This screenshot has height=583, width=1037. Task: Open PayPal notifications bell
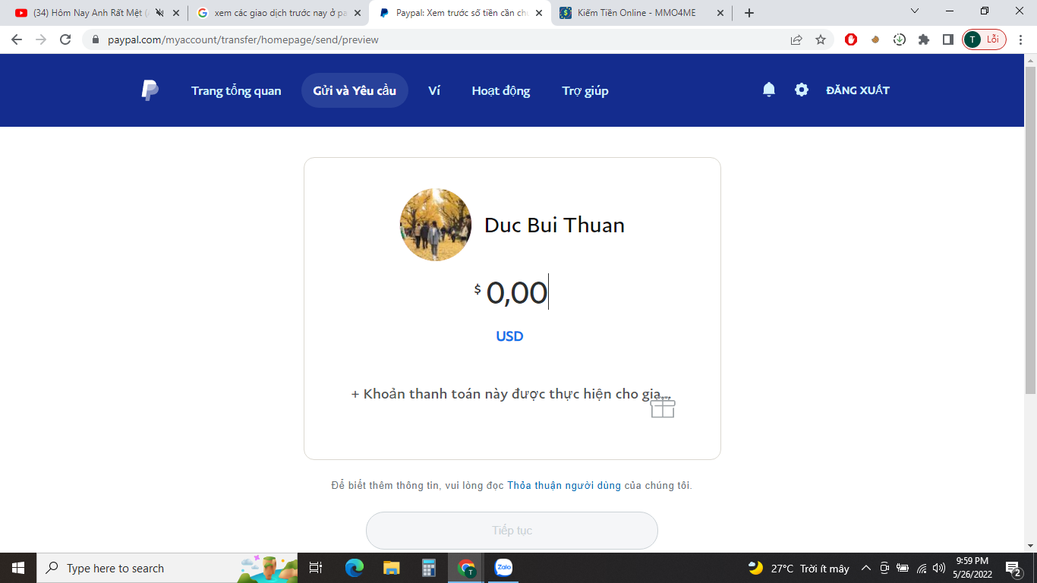click(x=769, y=90)
